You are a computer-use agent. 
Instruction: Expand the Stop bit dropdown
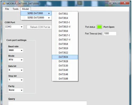(16, 80)
